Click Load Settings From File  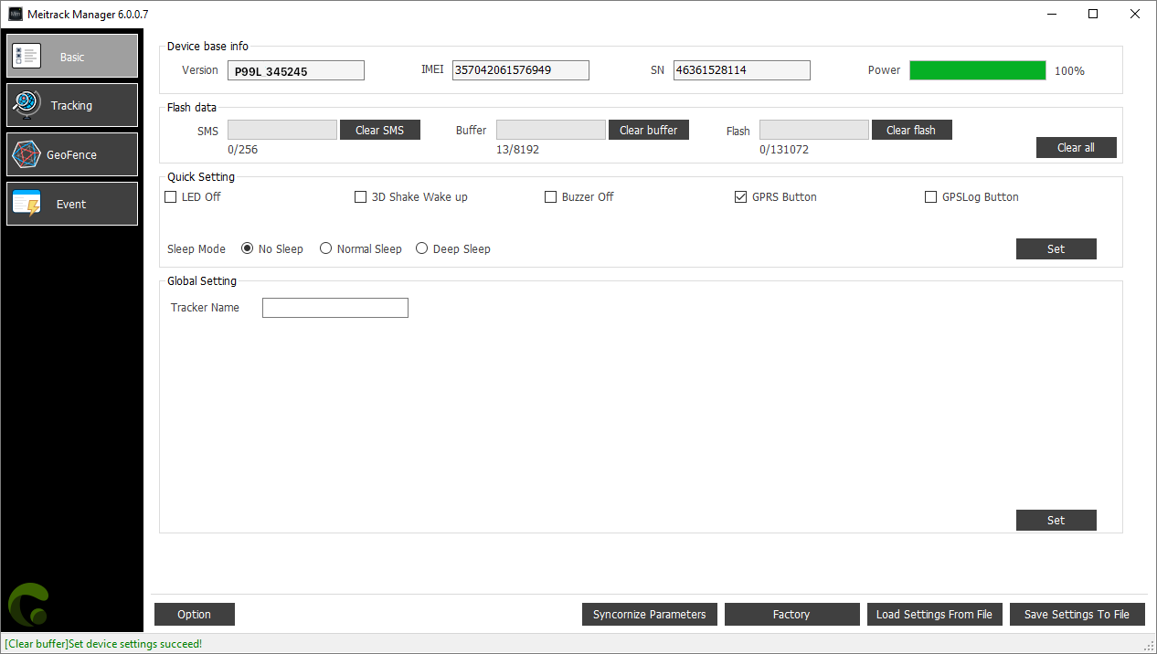click(935, 615)
